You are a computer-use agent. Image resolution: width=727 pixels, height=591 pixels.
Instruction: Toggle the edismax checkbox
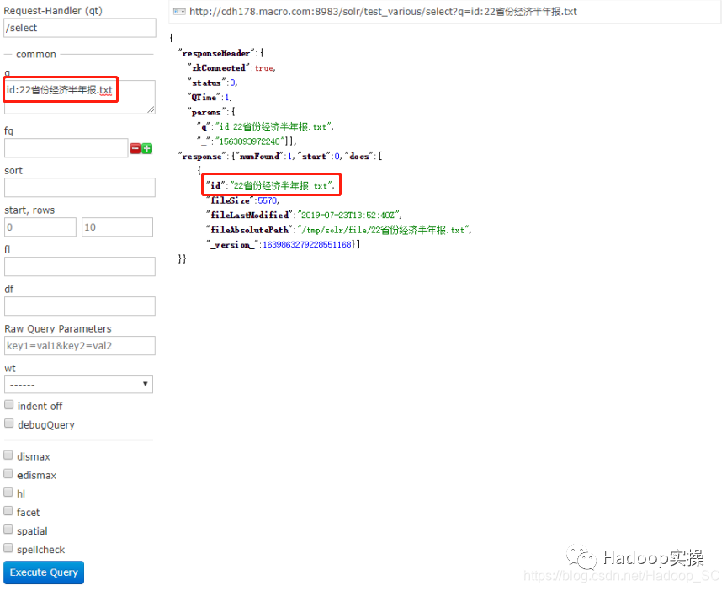8,474
